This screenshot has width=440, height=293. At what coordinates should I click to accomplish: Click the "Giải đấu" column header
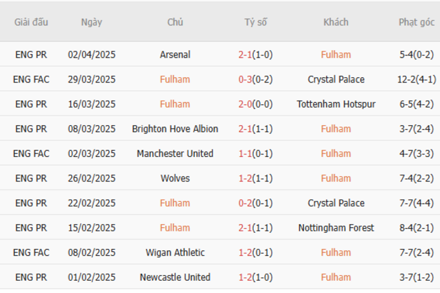31,22
